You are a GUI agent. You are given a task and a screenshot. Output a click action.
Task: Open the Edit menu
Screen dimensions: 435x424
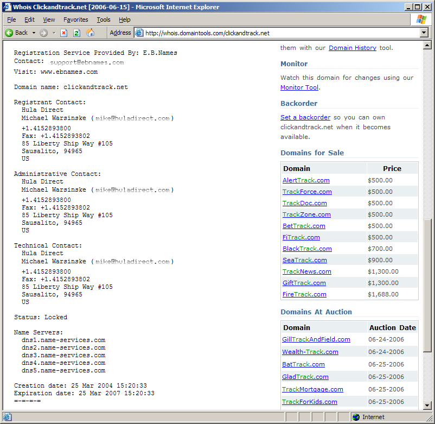(29, 20)
